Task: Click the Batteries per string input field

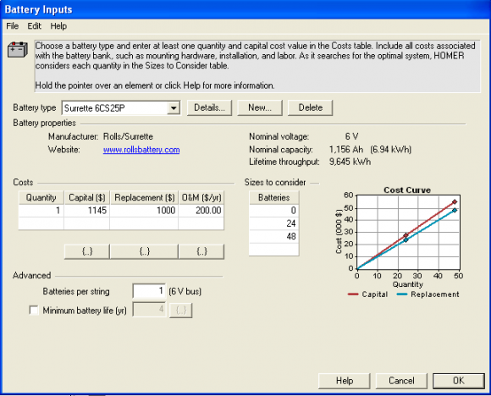Action: pyautogui.click(x=149, y=291)
